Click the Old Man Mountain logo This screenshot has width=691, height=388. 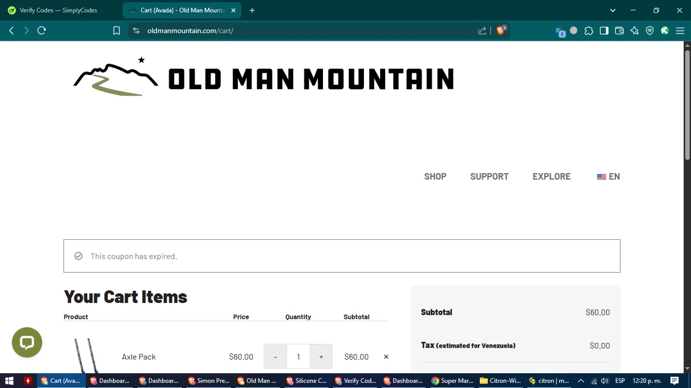[264, 77]
